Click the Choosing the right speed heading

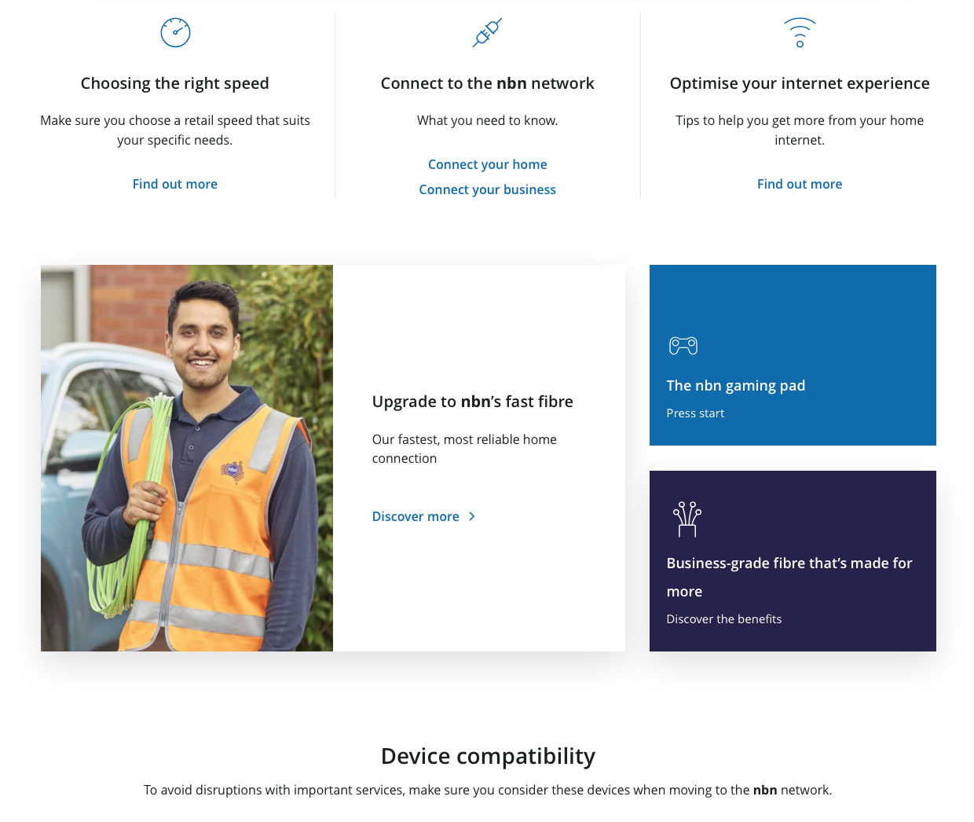click(174, 83)
